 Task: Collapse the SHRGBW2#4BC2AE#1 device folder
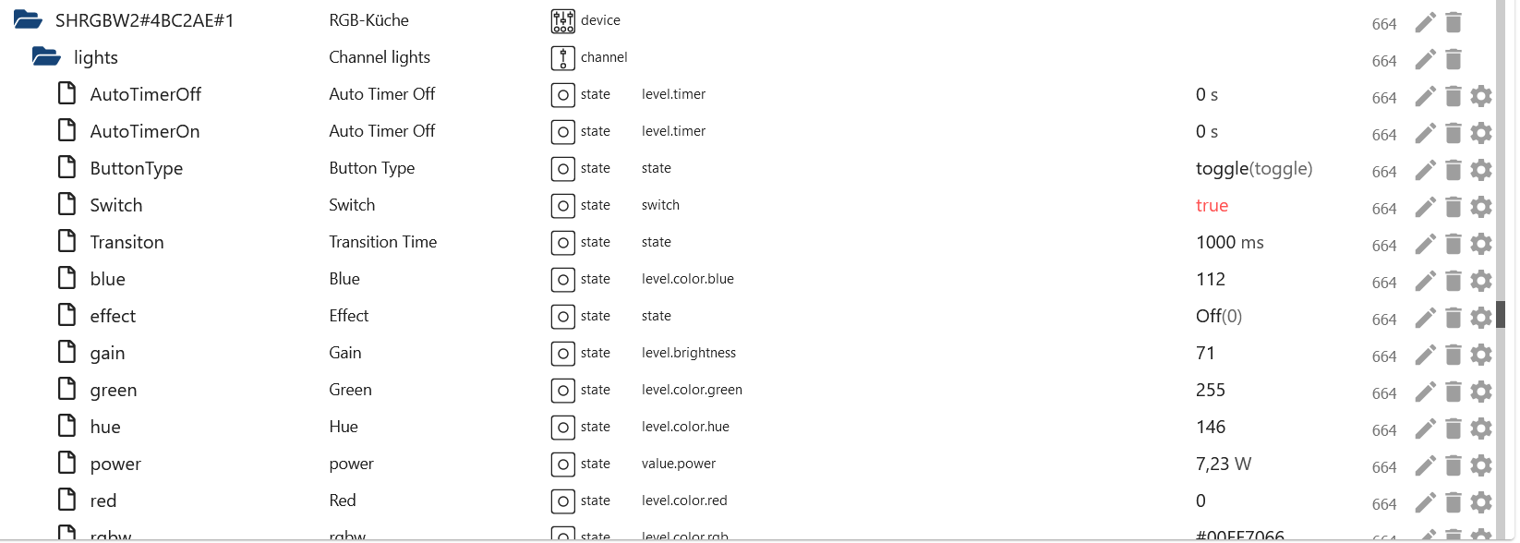(27, 19)
